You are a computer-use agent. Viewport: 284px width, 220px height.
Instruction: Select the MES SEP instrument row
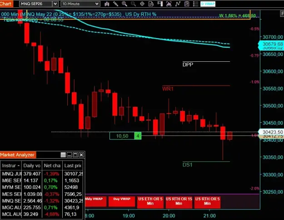click(42, 194)
